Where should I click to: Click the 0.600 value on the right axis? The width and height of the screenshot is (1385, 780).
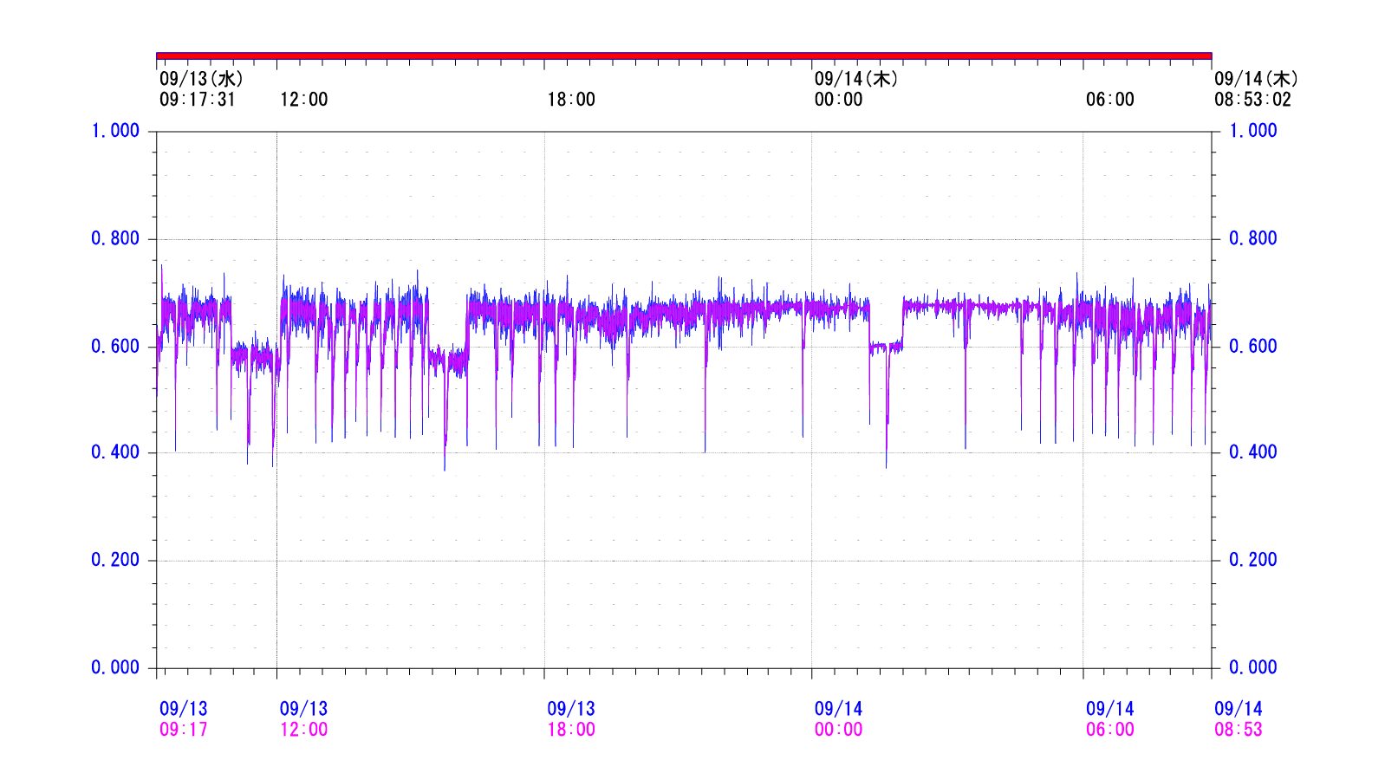tap(1253, 347)
